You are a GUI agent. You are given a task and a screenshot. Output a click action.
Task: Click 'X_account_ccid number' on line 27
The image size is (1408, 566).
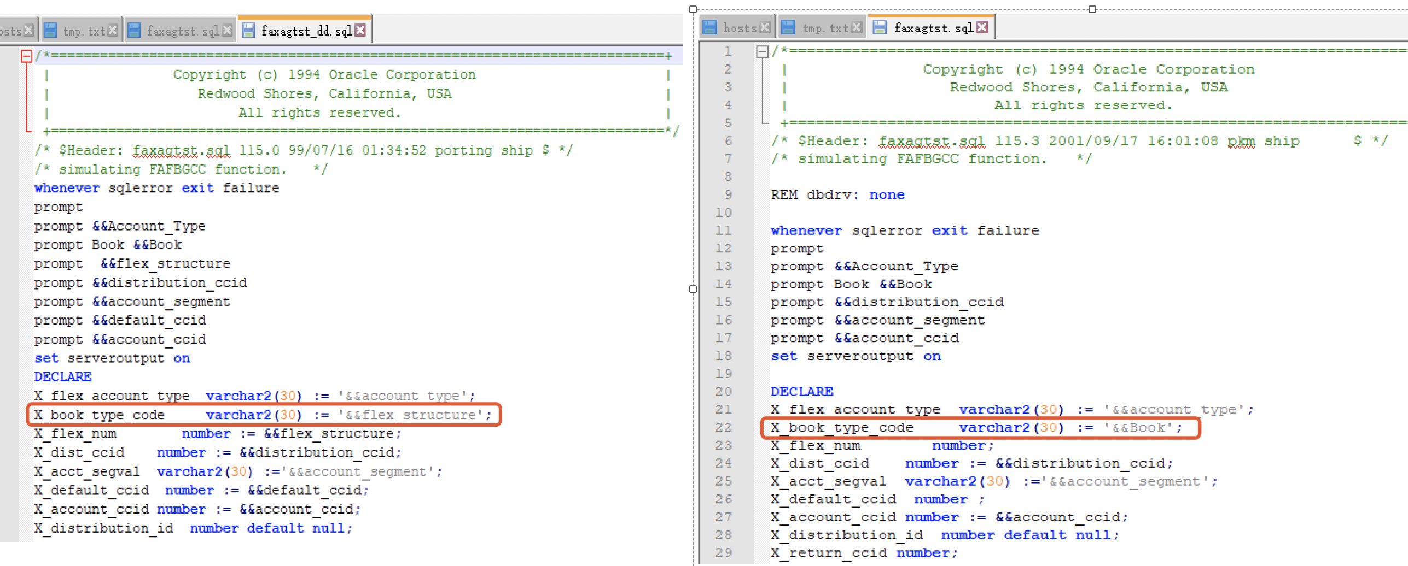949,517
